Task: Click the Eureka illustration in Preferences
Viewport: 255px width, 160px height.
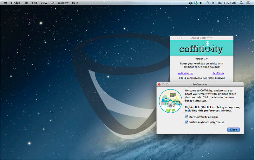Action: tap(170, 101)
